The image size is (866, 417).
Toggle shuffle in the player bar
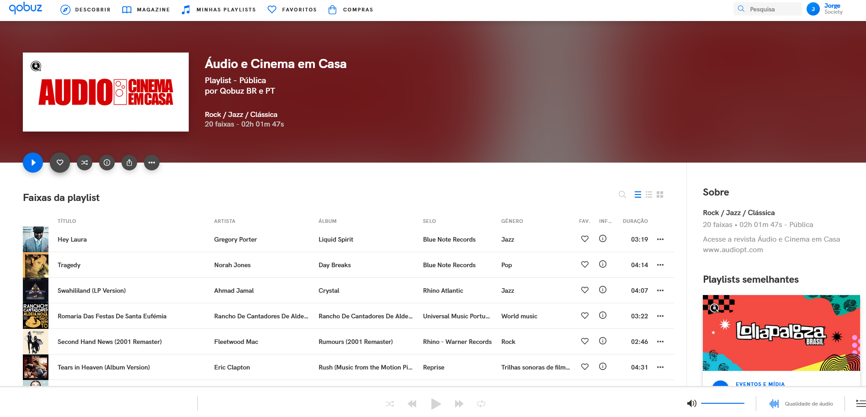coord(389,404)
